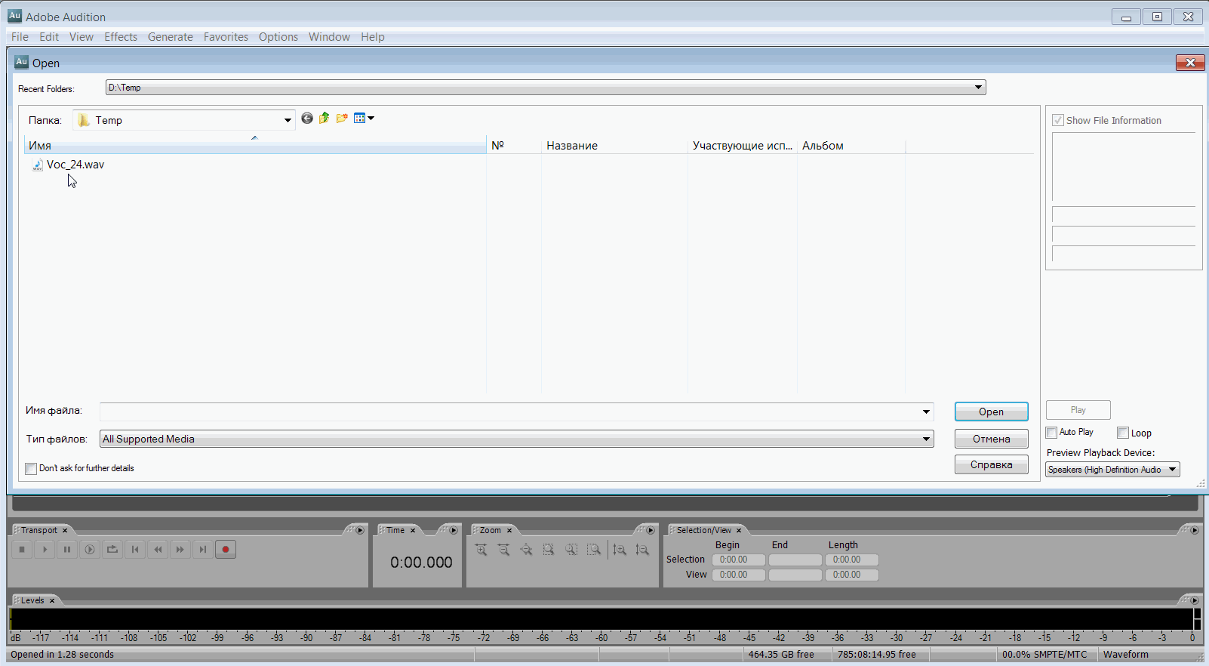Viewport: 1209px width, 666px height.
Task: Click the Fast Forward transport button
Action: coord(180,550)
